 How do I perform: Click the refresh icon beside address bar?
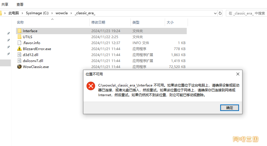click(220, 13)
